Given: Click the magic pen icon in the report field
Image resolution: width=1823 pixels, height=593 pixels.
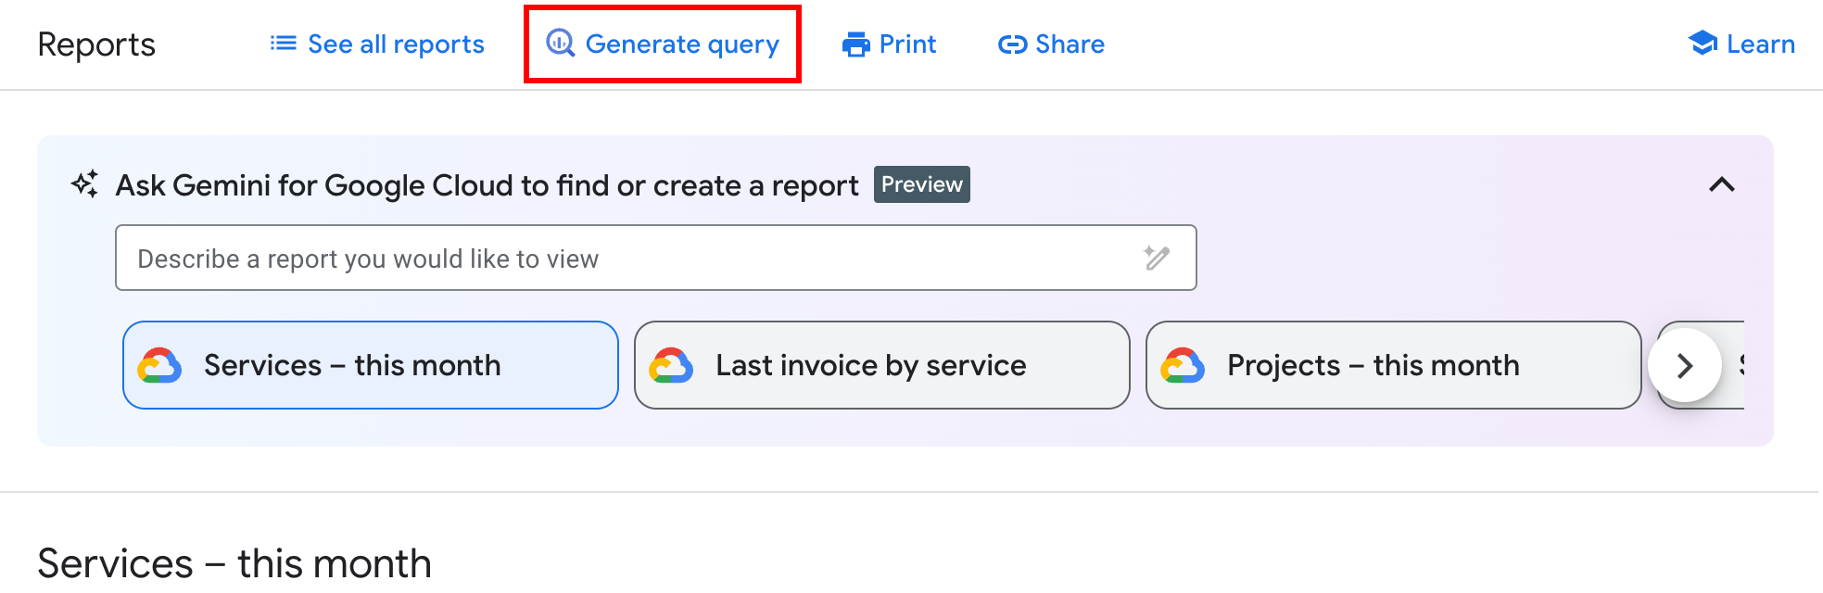Looking at the screenshot, I should tap(1157, 258).
